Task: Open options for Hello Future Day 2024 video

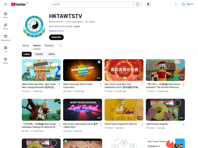Action: (x=59, y=84)
